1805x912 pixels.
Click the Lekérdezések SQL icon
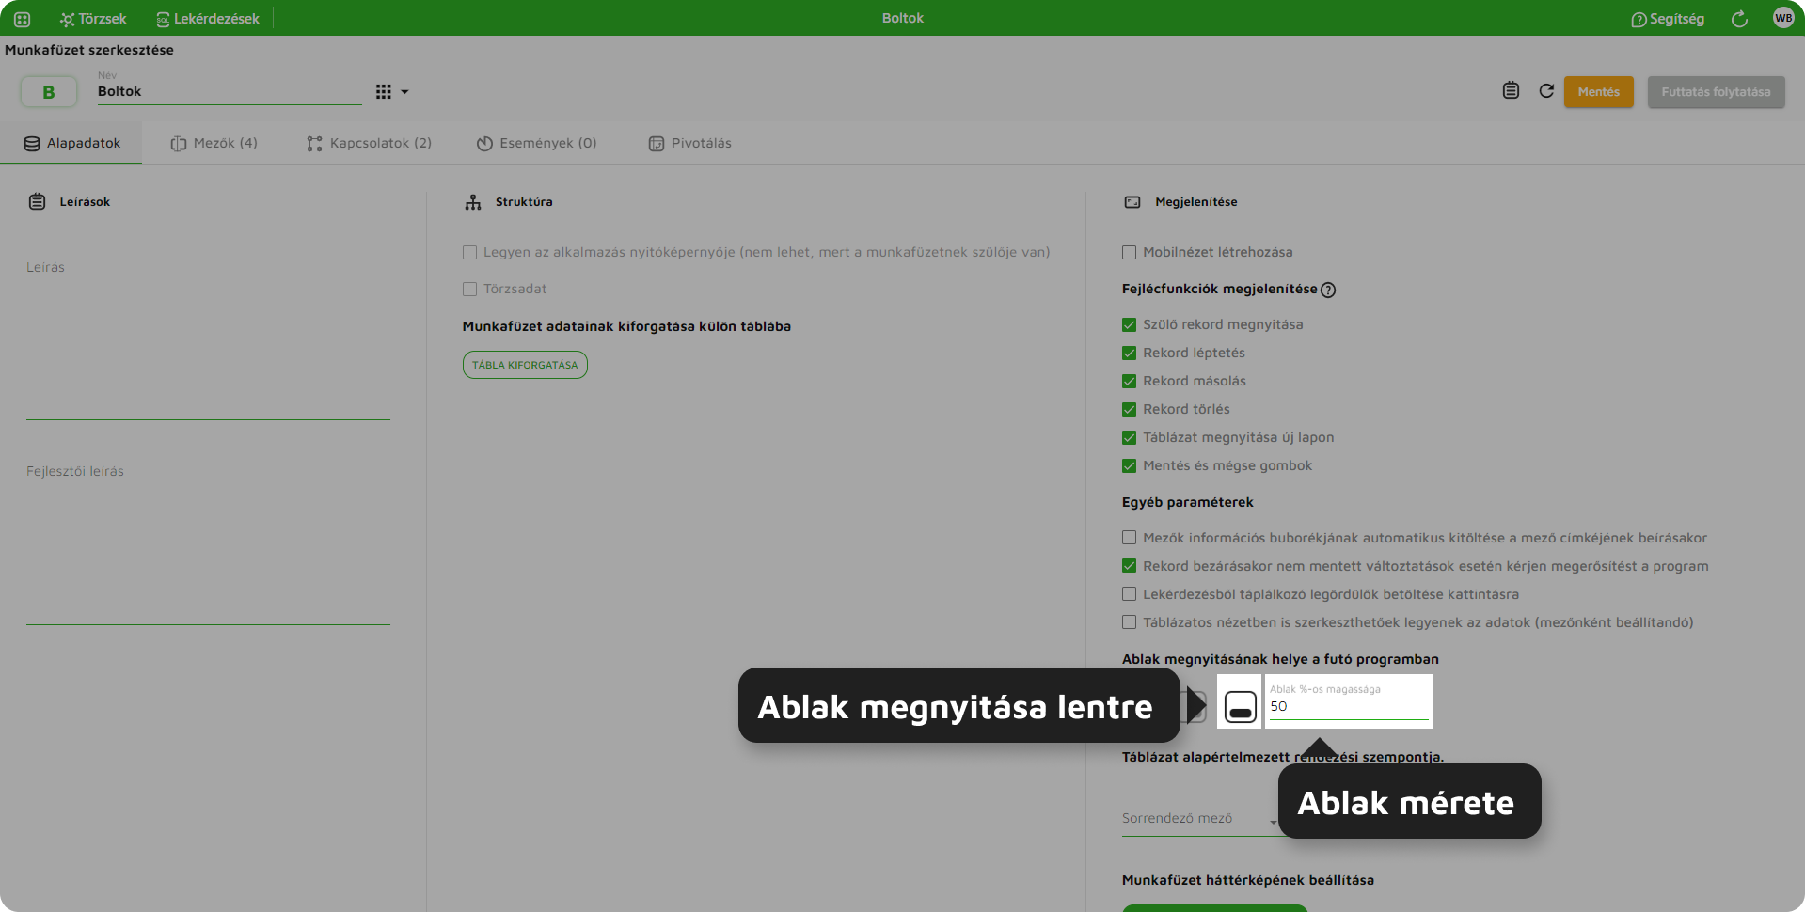pyautogui.click(x=163, y=20)
